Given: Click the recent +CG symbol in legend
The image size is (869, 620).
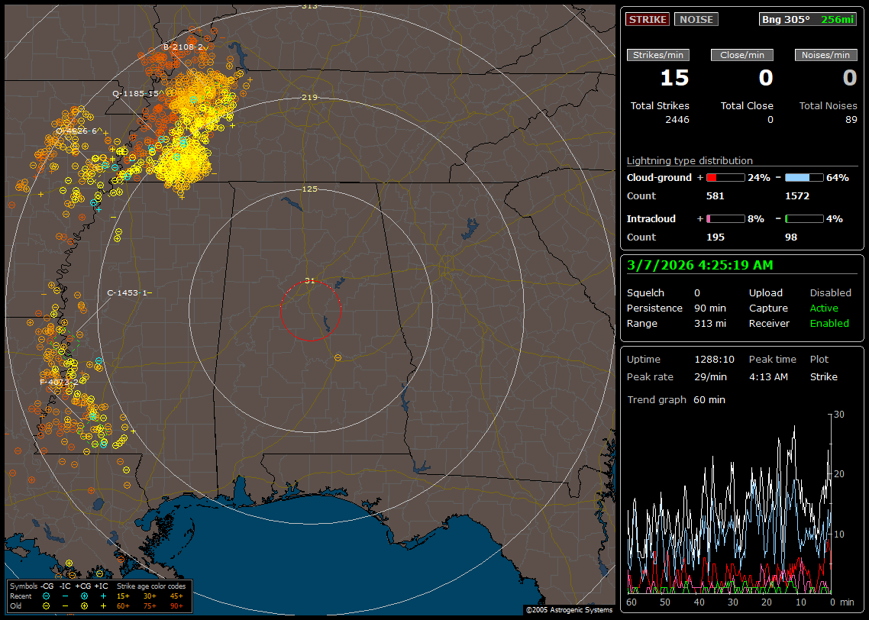Looking at the screenshot, I should pos(84,596).
